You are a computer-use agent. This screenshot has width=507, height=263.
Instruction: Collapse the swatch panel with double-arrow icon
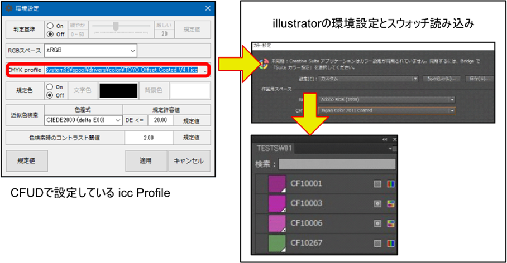click(x=384, y=139)
